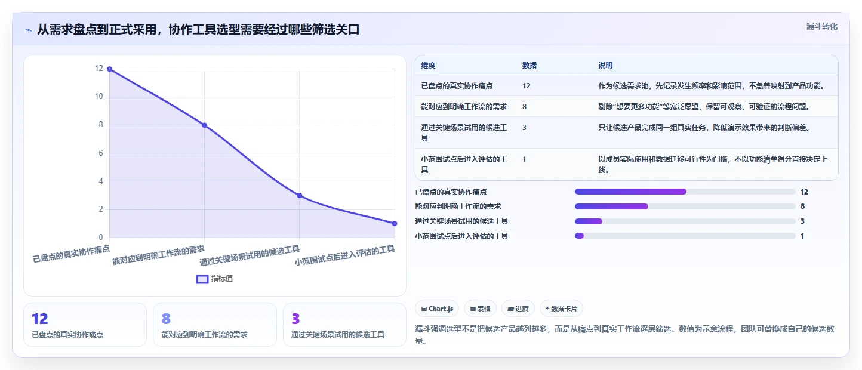Click description starting 只让候选产品完成
Viewport: 862px width, 370px height.
click(704, 127)
